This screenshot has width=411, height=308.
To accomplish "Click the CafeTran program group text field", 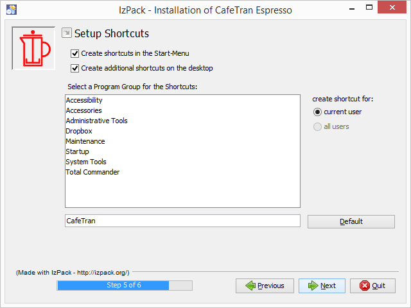I will coord(182,221).
